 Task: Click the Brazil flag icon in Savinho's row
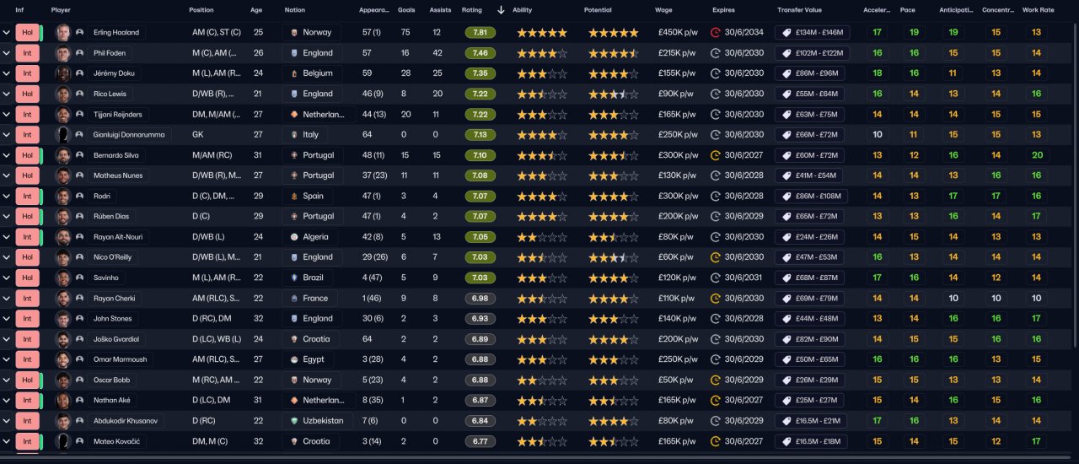[x=294, y=278]
